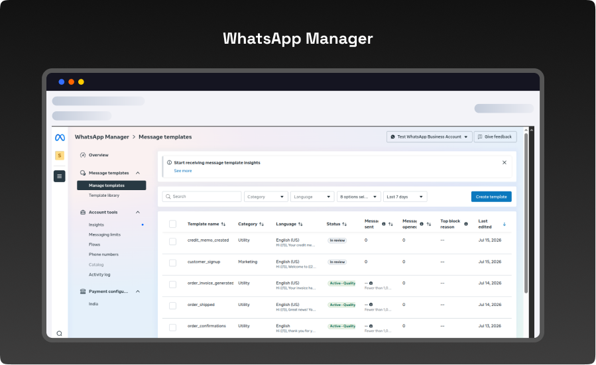Check the order_confirmations row checkbox

pyautogui.click(x=172, y=327)
